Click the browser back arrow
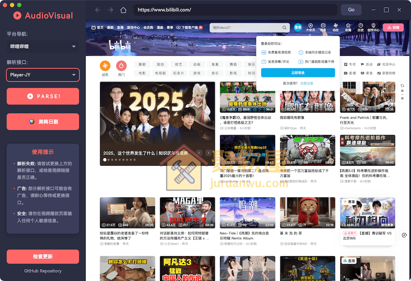 coord(98,9)
